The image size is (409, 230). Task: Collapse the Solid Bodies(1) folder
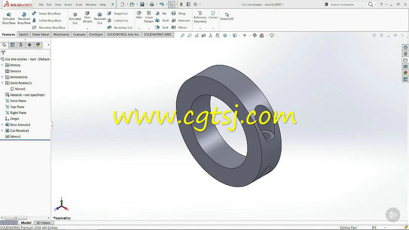pos(3,83)
